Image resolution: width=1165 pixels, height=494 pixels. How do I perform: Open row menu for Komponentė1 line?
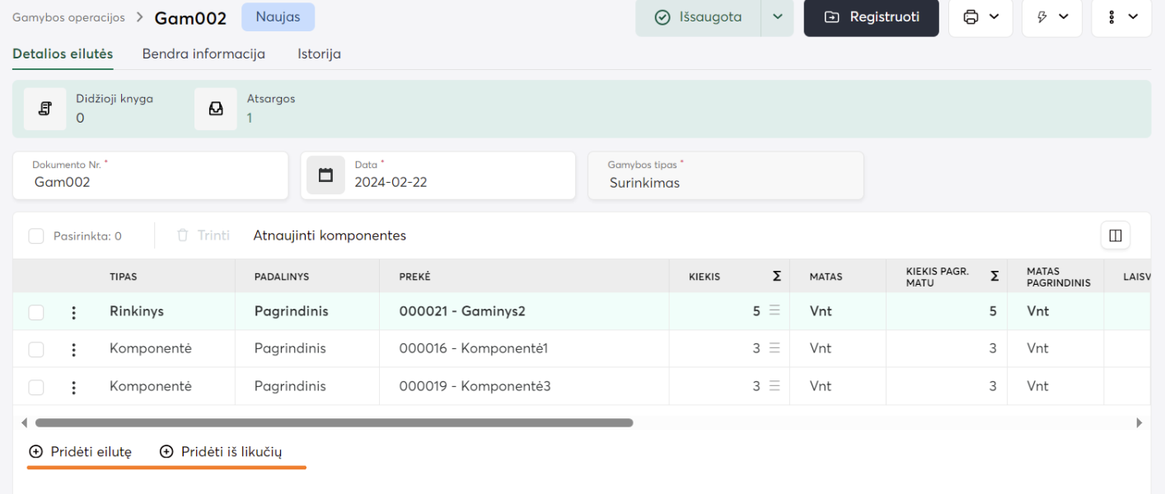pos(73,349)
